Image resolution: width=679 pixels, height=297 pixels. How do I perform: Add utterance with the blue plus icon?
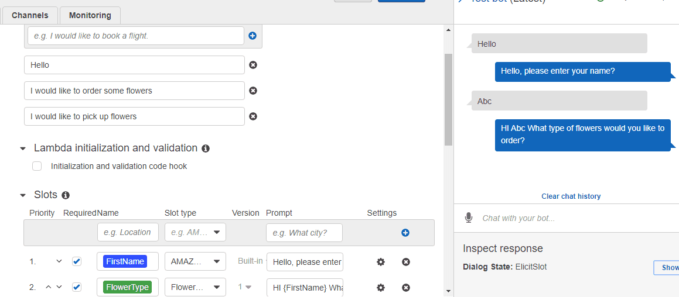pos(253,36)
